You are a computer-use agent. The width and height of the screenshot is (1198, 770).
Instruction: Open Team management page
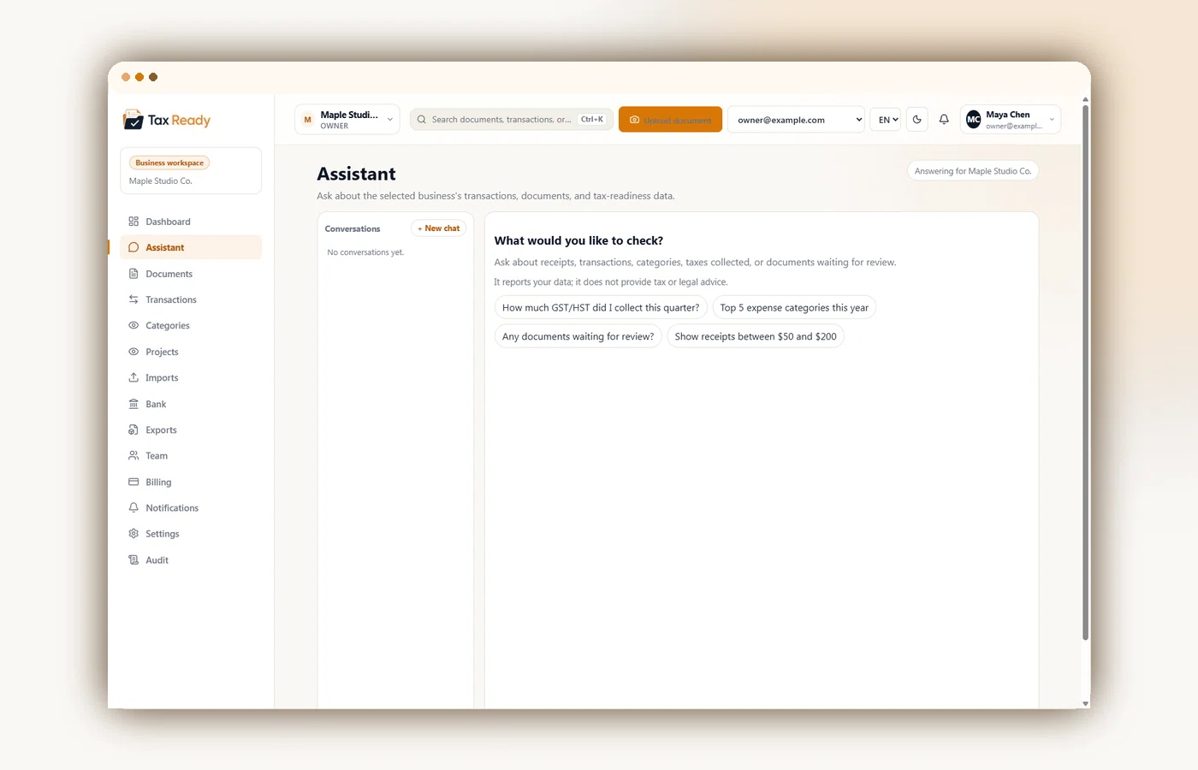click(x=191, y=455)
